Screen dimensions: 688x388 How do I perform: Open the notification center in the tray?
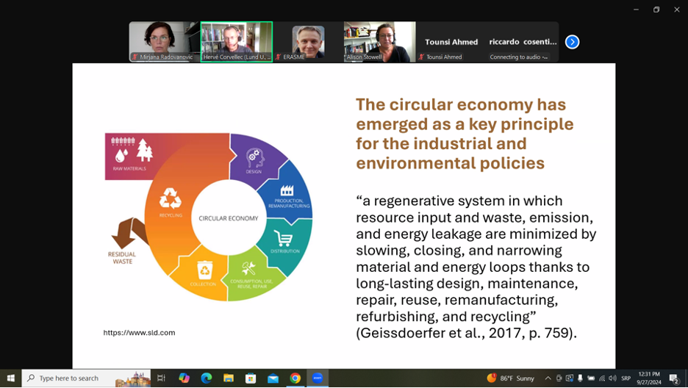pos(674,378)
